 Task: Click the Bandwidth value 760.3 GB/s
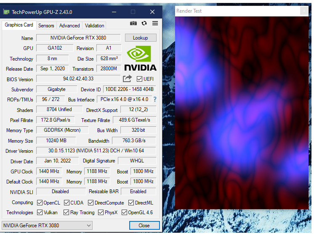pyautogui.click(x=134, y=141)
